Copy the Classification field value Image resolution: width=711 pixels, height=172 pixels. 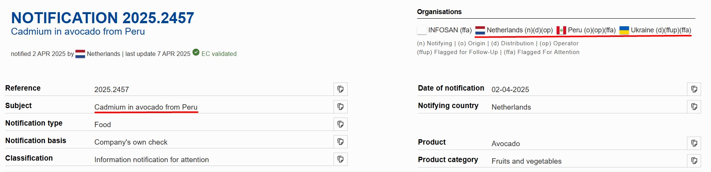pos(340,159)
